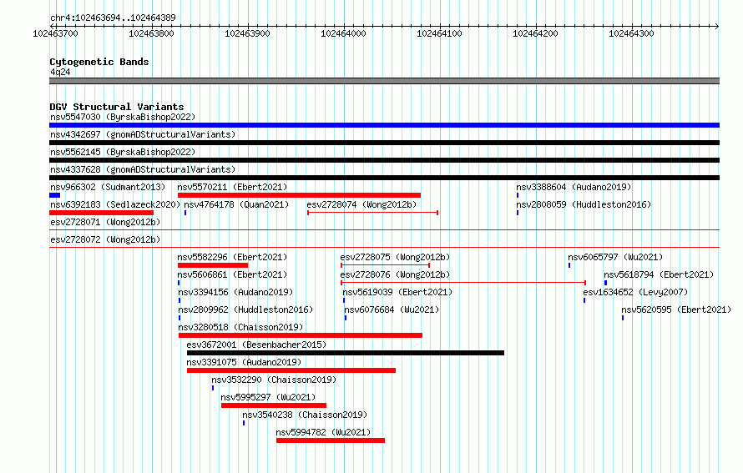Select nsv5619039 (Ebert2021) label

[x=397, y=292]
